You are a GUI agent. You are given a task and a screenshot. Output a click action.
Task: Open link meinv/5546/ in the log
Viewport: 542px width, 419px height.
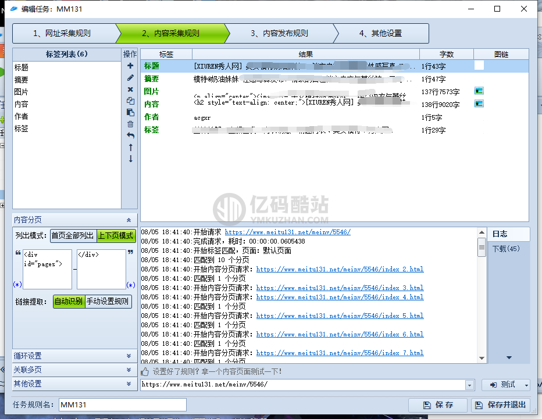click(288, 232)
